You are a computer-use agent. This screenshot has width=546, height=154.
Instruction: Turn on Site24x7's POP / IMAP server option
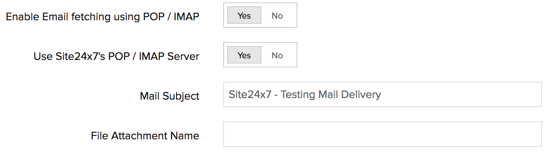point(244,55)
